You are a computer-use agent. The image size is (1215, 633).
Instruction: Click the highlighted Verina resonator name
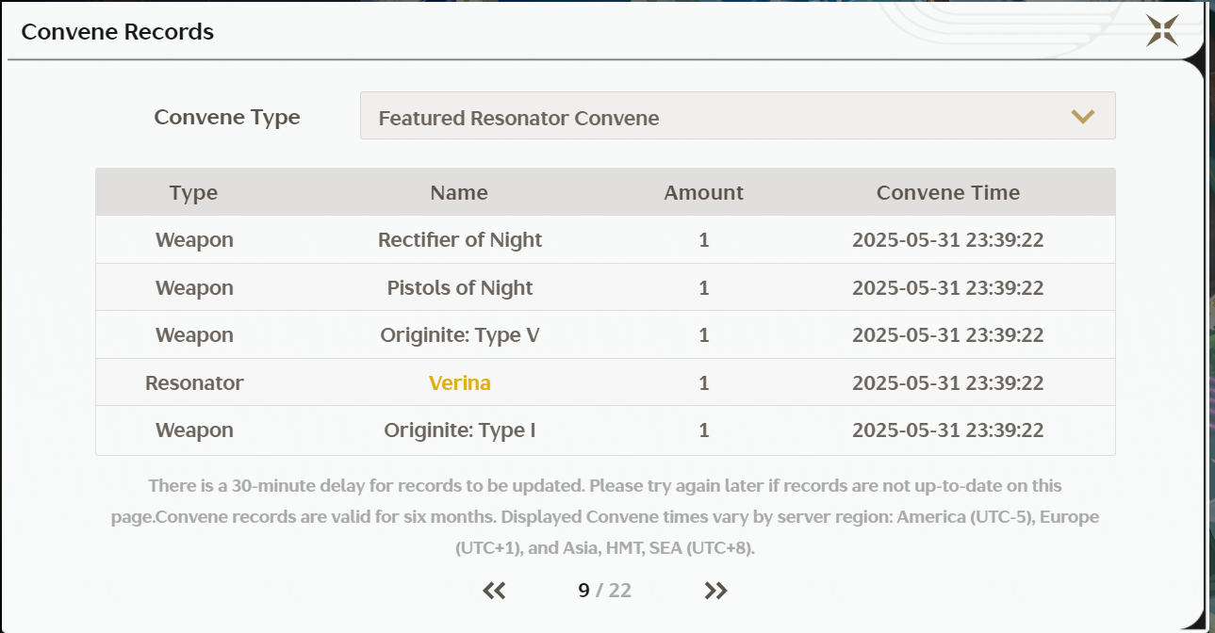pyautogui.click(x=460, y=383)
